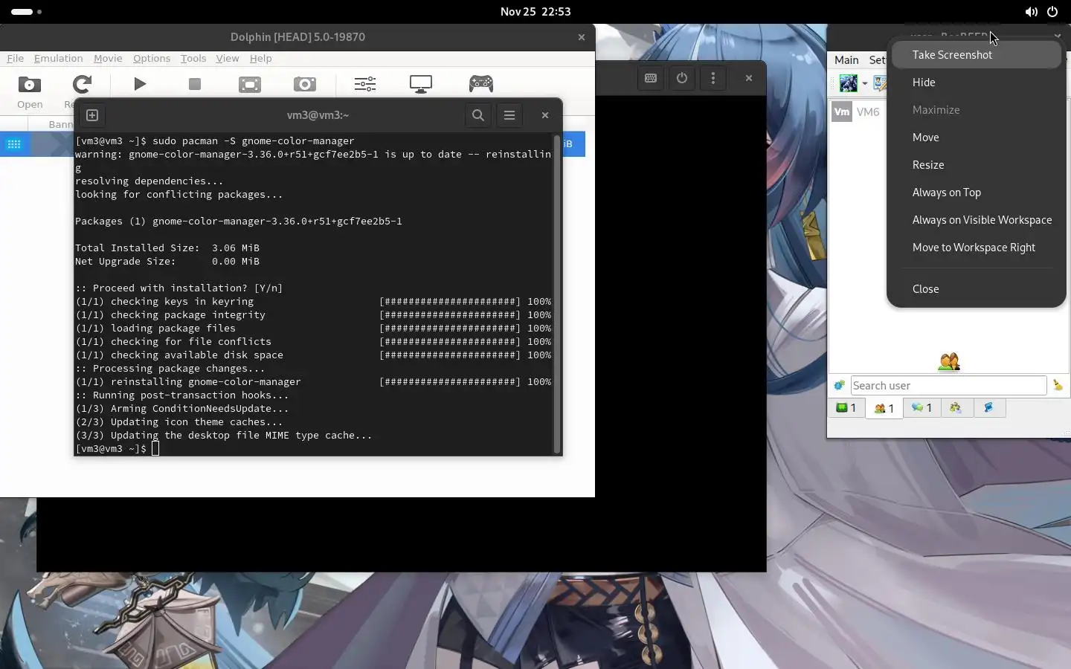Click Dolphin's Refresh arrow icon

pyautogui.click(x=80, y=84)
